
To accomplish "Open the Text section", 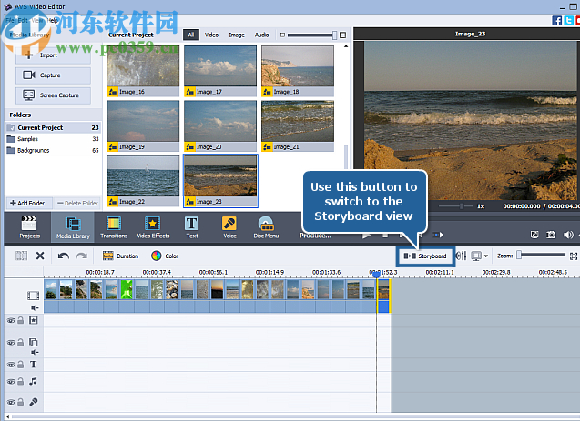I will pyautogui.click(x=191, y=226).
